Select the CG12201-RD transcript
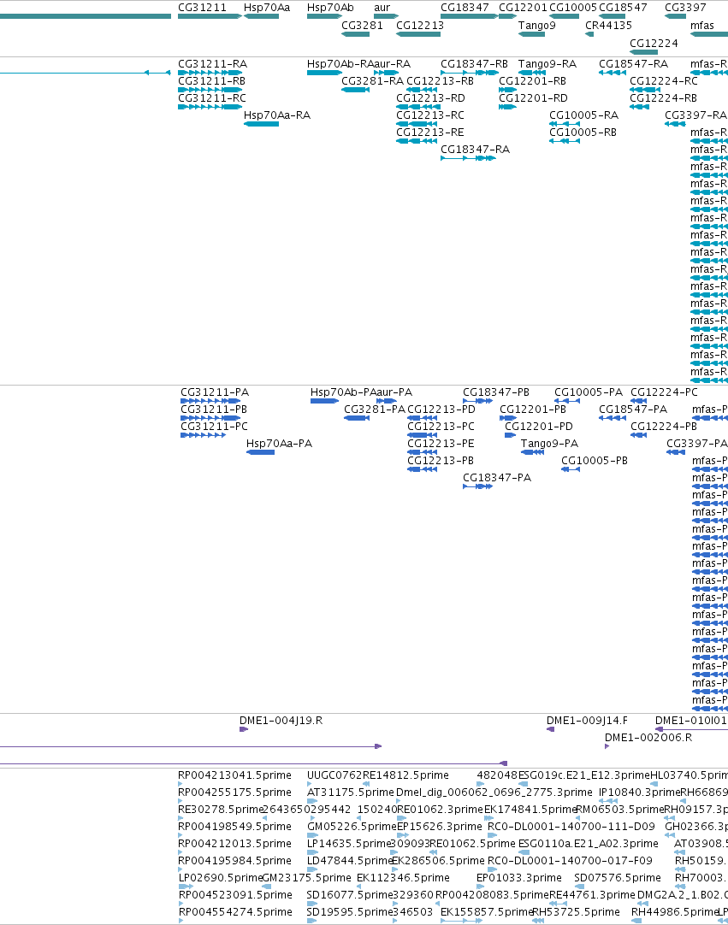 click(508, 107)
